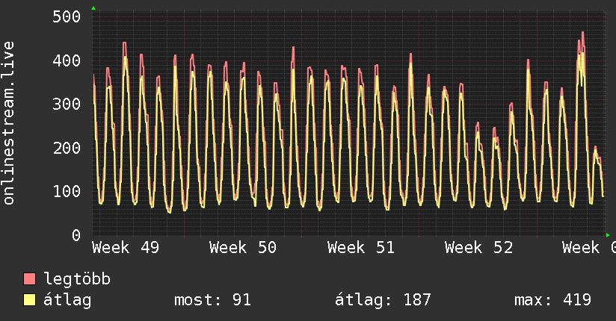Click the onlinestream.live vertical axis title
This screenshot has height=321, width=616.
[9, 123]
